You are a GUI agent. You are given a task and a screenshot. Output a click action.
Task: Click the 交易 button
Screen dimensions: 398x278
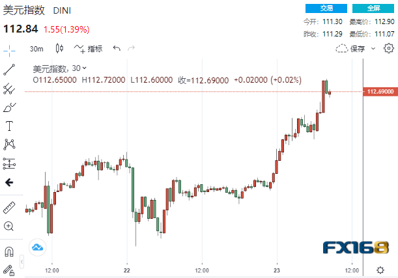tap(326, 8)
